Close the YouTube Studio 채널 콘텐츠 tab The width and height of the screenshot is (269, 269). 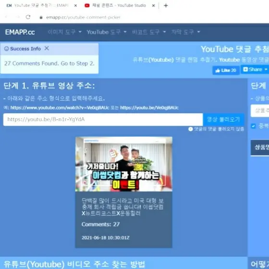pos(154,6)
